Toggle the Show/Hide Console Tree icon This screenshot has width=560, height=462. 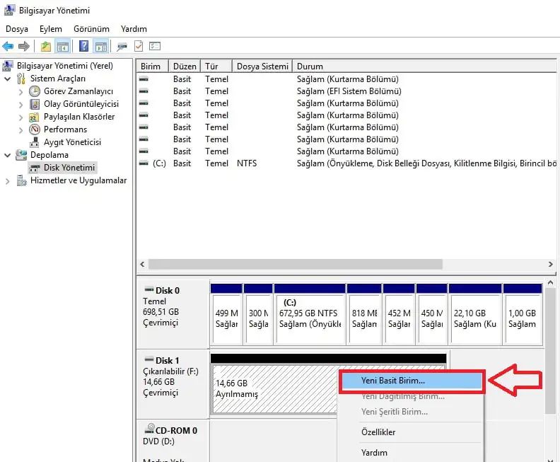(63, 47)
